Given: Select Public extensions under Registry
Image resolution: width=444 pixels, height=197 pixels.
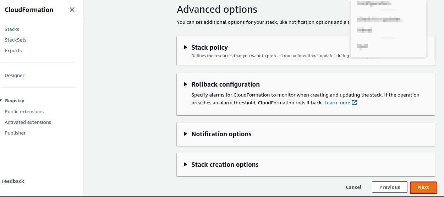Looking at the screenshot, I should pos(24,111).
